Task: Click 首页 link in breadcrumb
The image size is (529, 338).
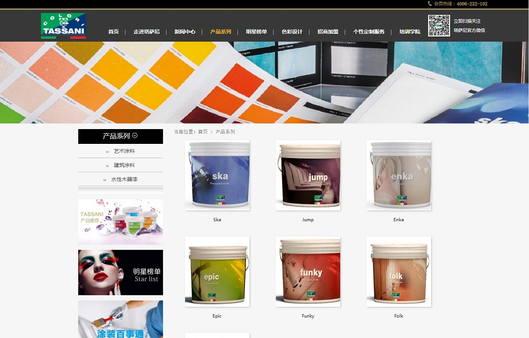Action: click(x=203, y=132)
